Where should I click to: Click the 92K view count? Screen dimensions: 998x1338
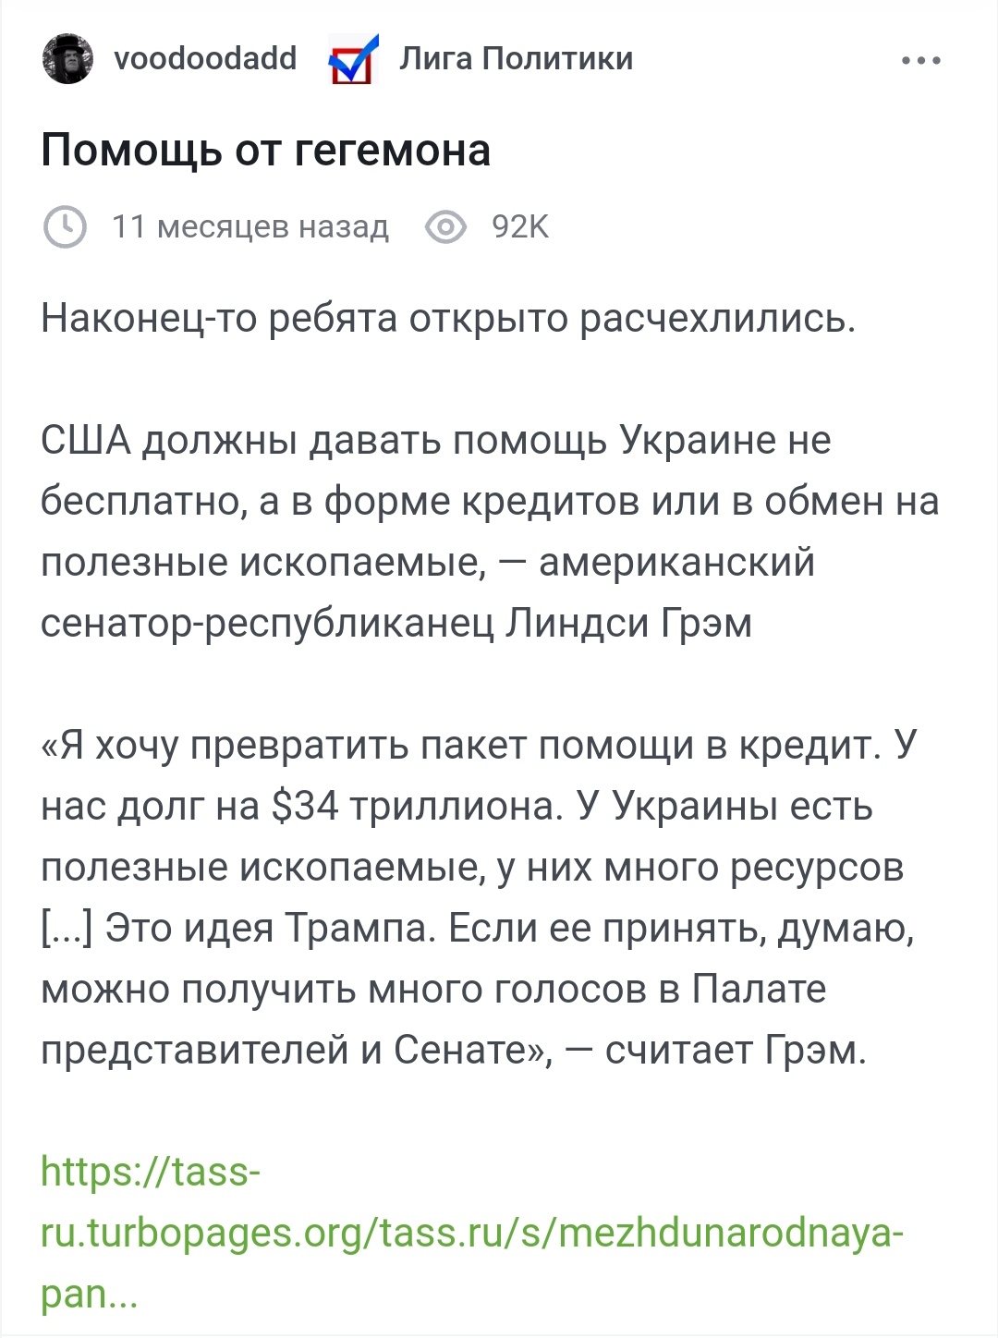tap(520, 226)
